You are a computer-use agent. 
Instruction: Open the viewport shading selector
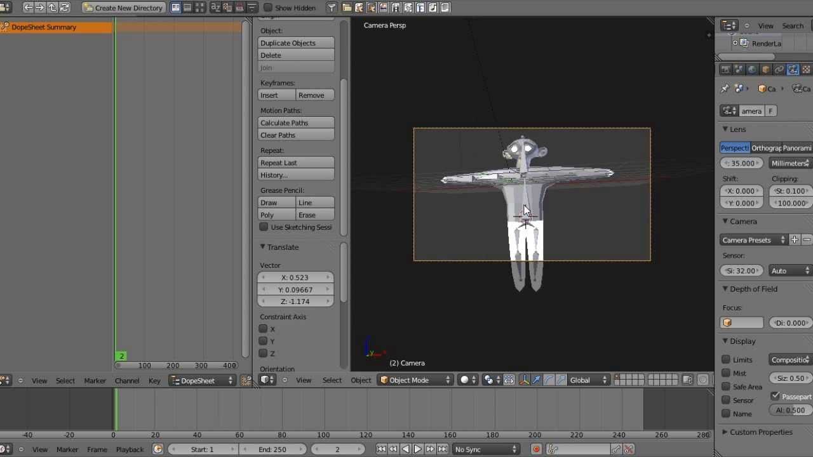467,380
